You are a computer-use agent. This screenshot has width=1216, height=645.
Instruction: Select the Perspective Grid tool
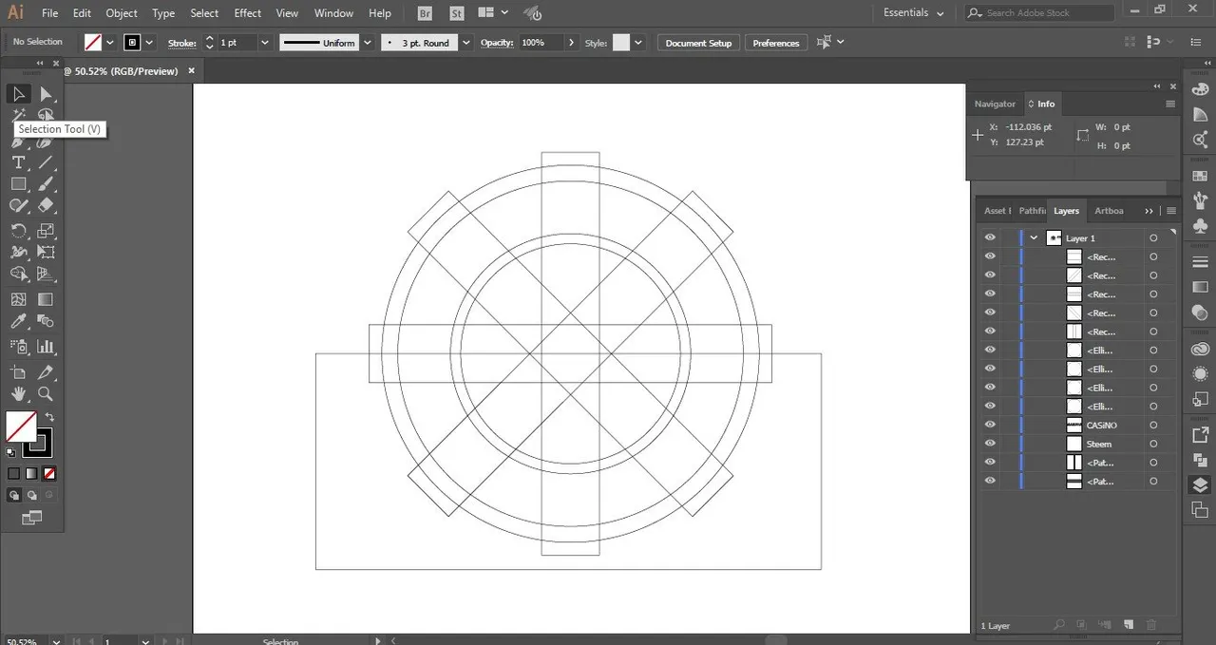click(46, 274)
